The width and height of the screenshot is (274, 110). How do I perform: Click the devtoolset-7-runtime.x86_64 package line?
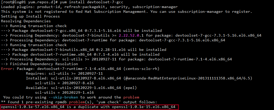tap(80, 54)
